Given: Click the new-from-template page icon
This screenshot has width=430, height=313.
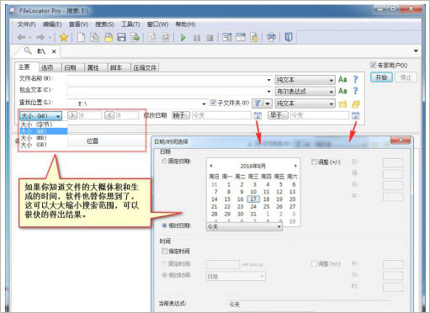Looking at the screenshot, I should coord(94,37).
